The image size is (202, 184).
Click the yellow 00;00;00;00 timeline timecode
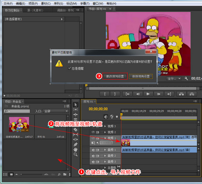pos(98,109)
